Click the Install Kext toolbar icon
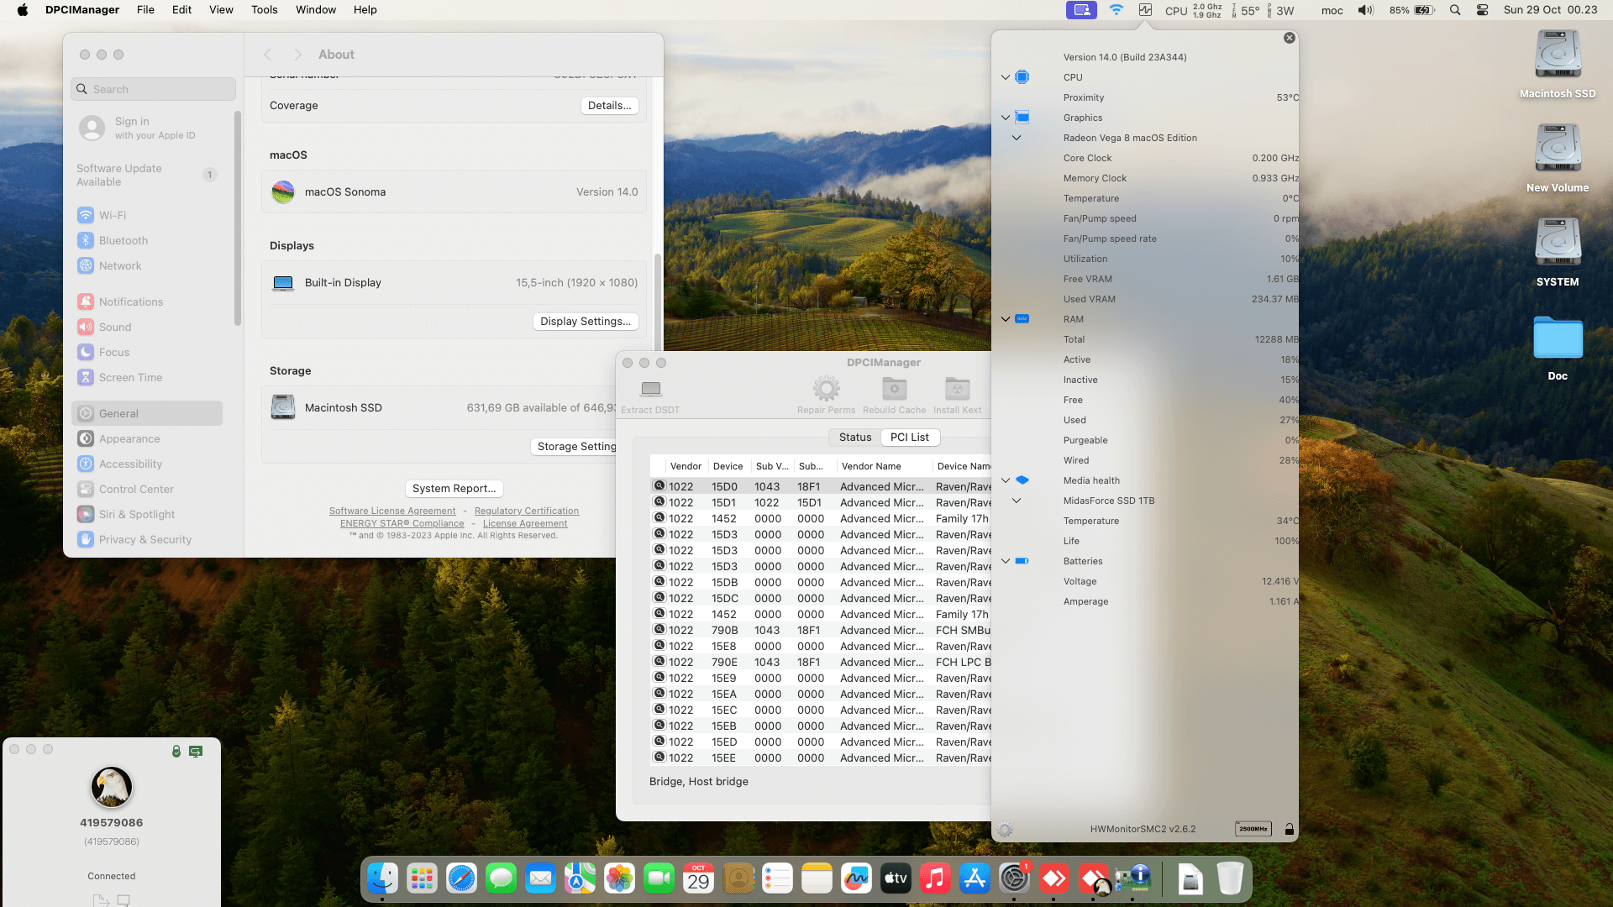Viewport: 1613px width, 907px height. click(x=957, y=389)
